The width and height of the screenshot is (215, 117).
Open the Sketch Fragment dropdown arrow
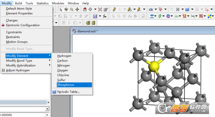coord(144,9)
